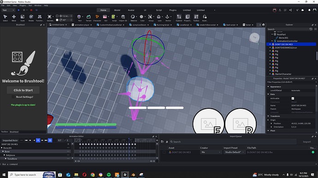318x178 pixels.
Task: Activate the Scale tool
Action: coord(23,18)
